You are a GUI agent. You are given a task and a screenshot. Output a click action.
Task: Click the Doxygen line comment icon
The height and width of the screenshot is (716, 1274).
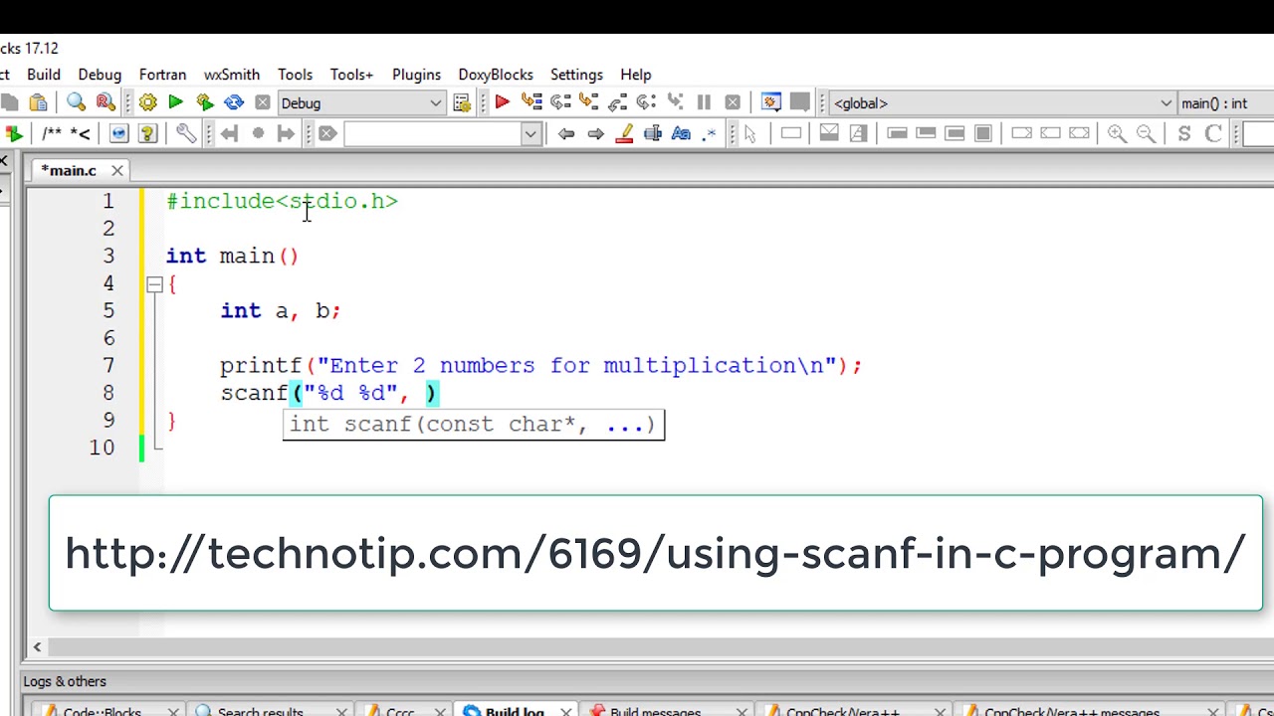(82, 133)
